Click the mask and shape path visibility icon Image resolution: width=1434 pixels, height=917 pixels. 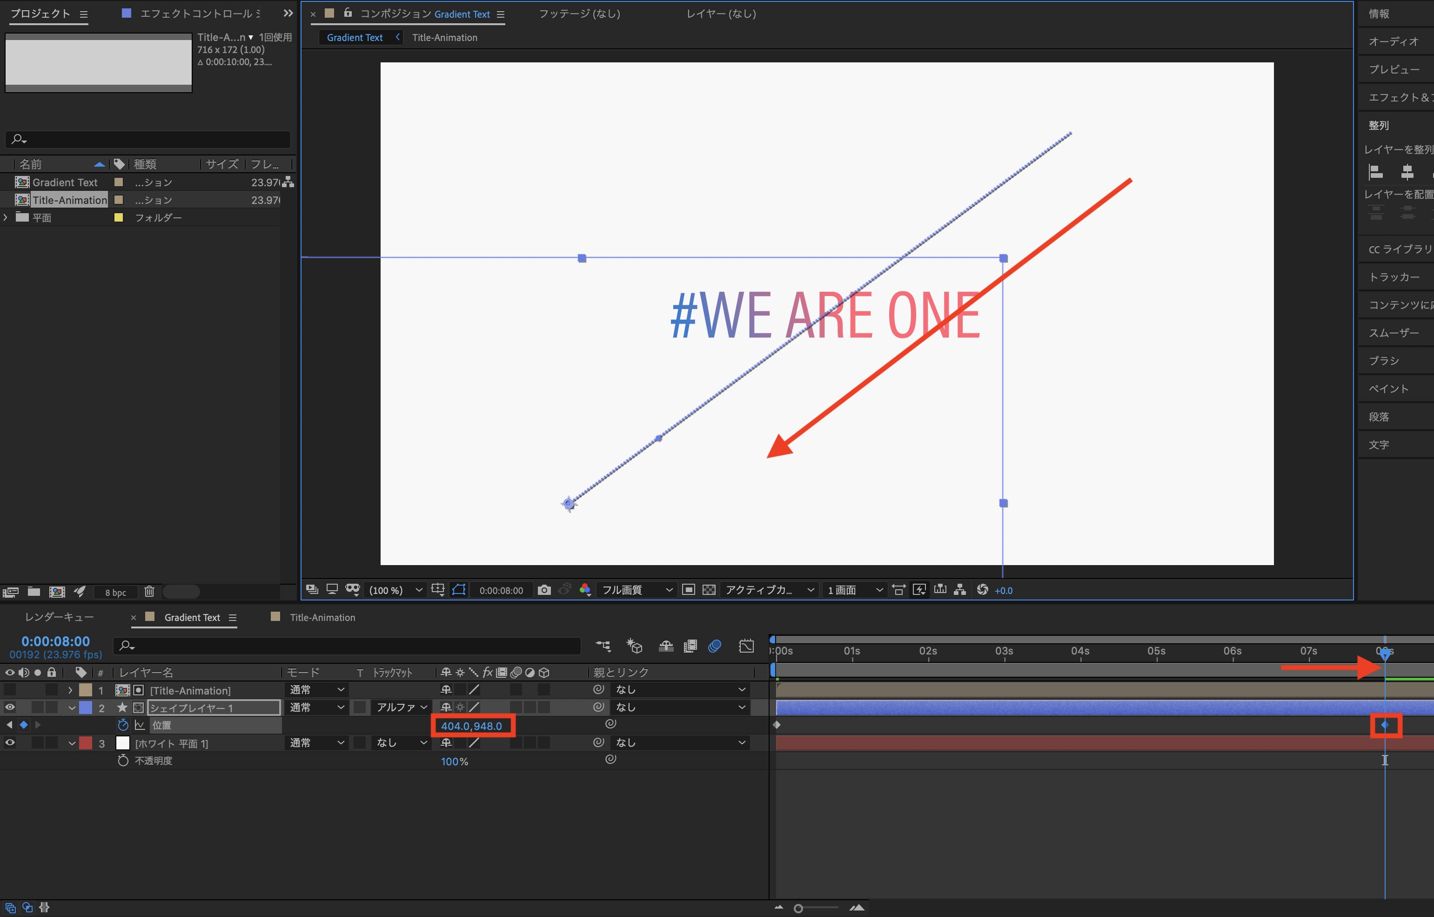point(459,590)
